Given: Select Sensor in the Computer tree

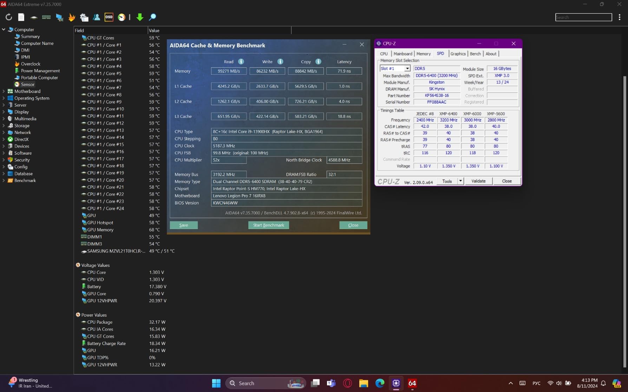Looking at the screenshot, I should [27, 85].
